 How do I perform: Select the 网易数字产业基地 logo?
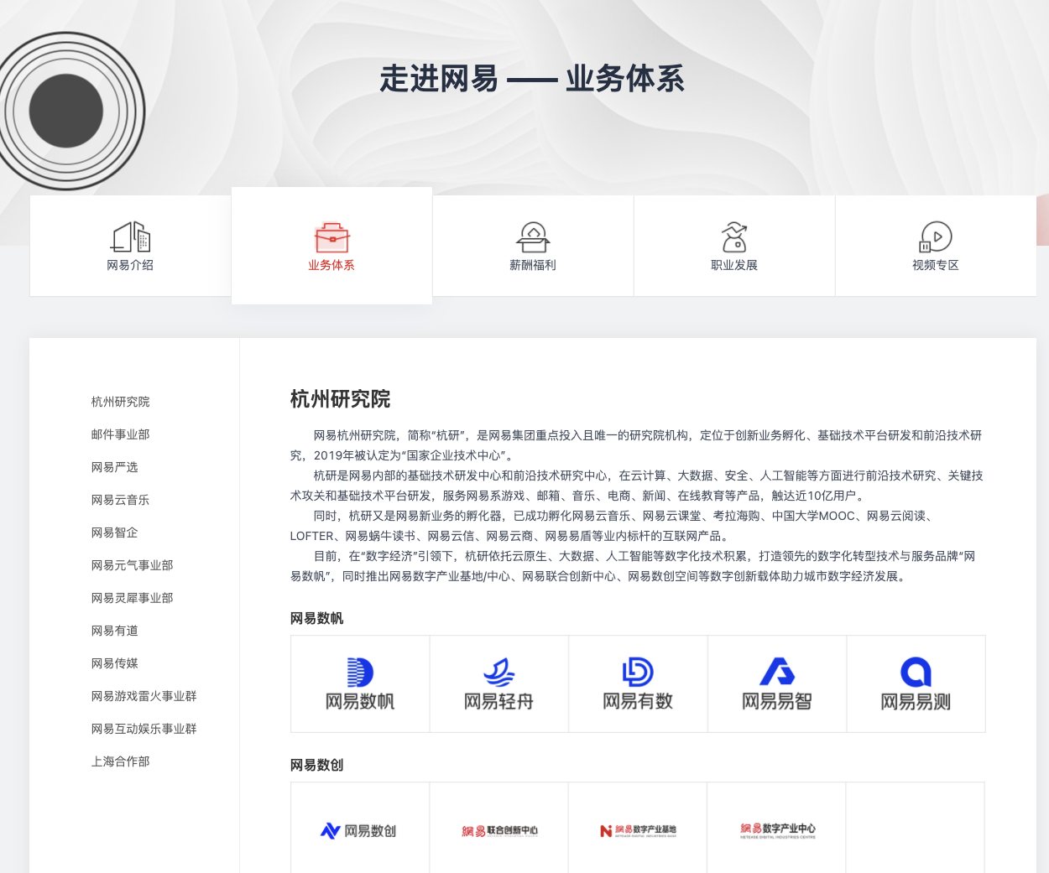[638, 830]
